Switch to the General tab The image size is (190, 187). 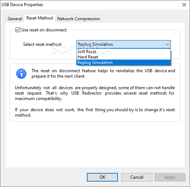point(15,19)
